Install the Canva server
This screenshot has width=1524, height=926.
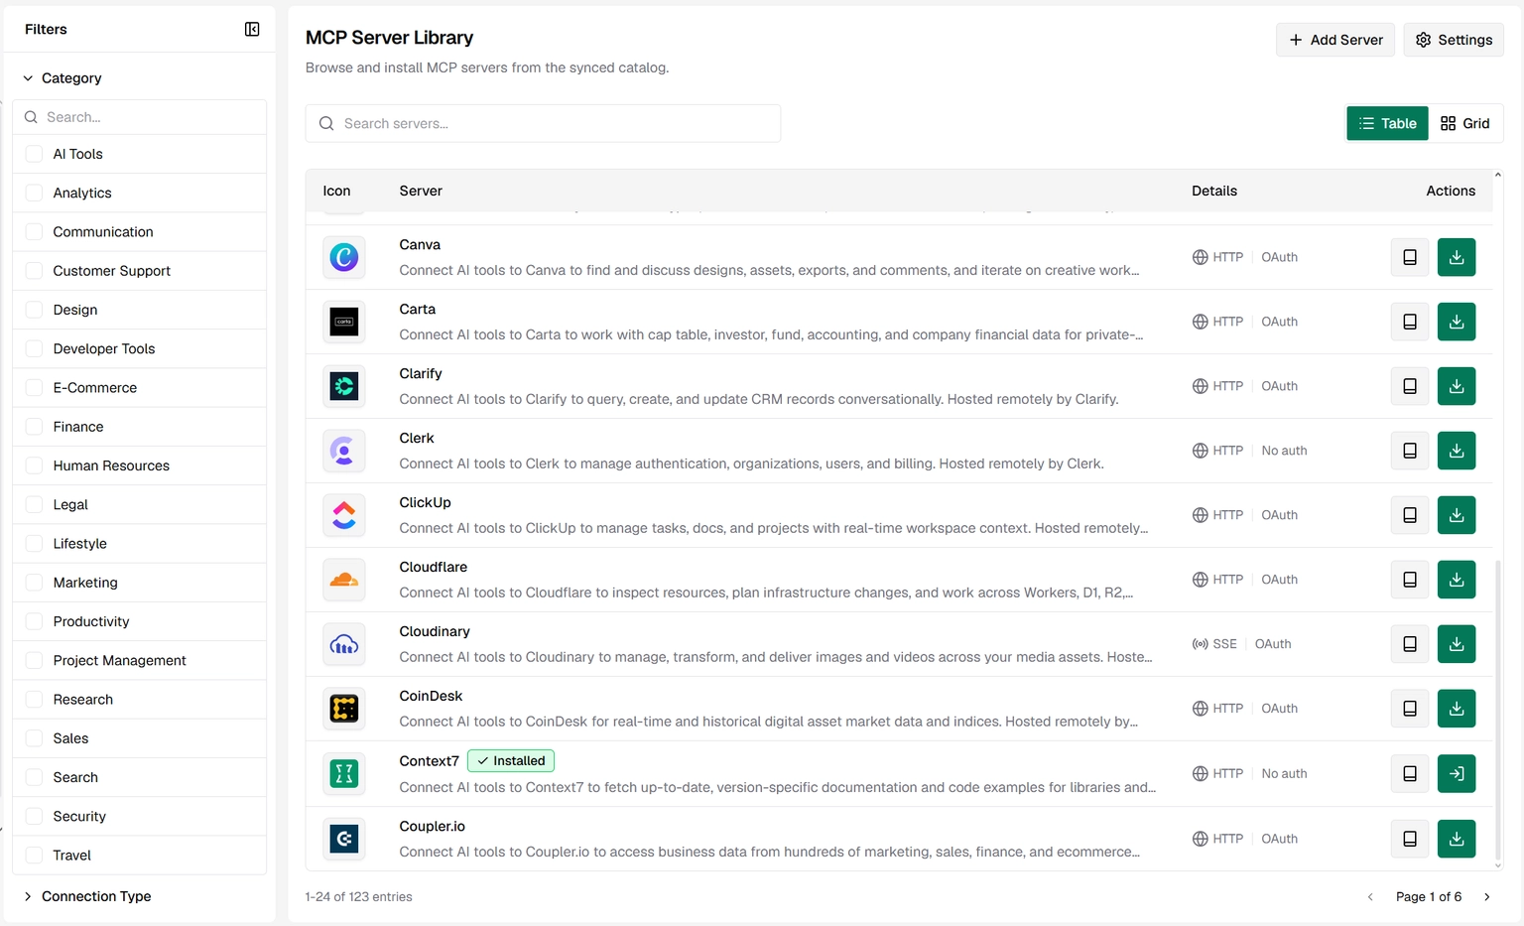click(x=1456, y=257)
